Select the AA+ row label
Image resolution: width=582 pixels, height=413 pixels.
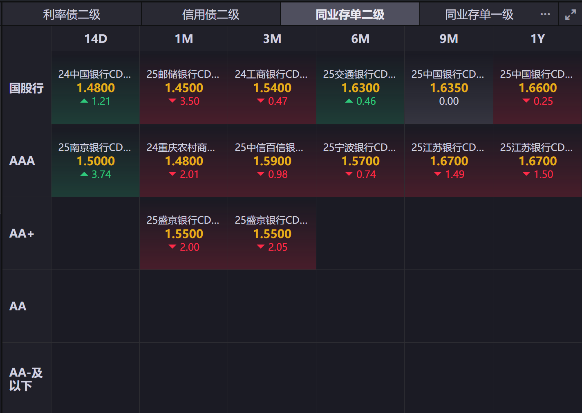pyautogui.click(x=27, y=233)
